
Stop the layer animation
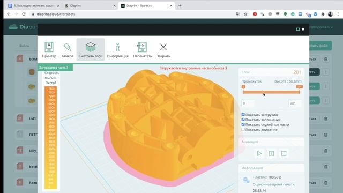pos(284,153)
